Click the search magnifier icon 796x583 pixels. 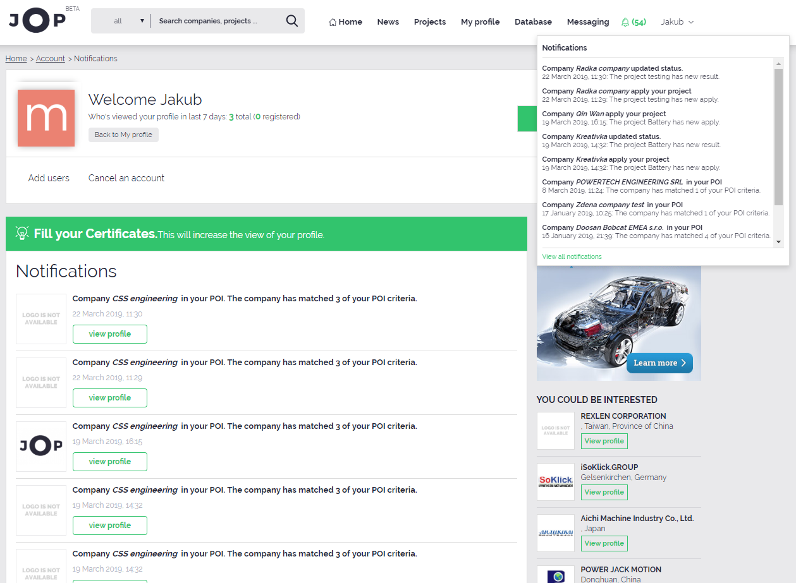click(x=291, y=21)
